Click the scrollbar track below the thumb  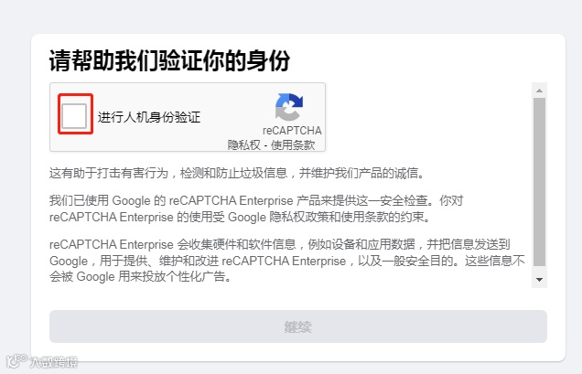pyautogui.click(x=539, y=270)
